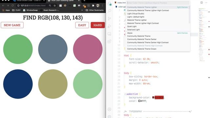Click the extension icon with the orange badge

84,6
